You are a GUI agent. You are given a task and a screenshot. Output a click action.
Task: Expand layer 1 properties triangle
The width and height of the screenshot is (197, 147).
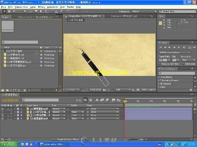15,109
